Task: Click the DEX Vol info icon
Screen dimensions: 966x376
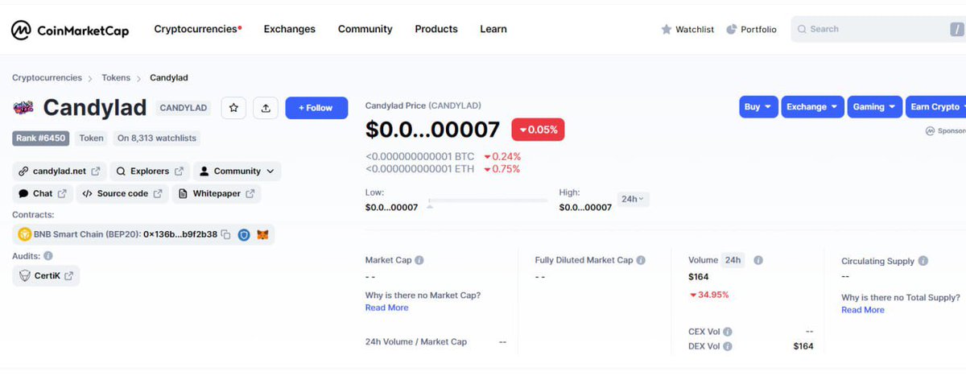Action: click(727, 346)
